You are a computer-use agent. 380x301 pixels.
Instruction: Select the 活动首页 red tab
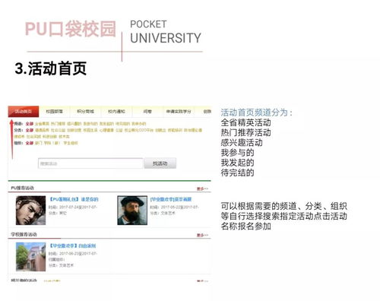tap(24, 112)
